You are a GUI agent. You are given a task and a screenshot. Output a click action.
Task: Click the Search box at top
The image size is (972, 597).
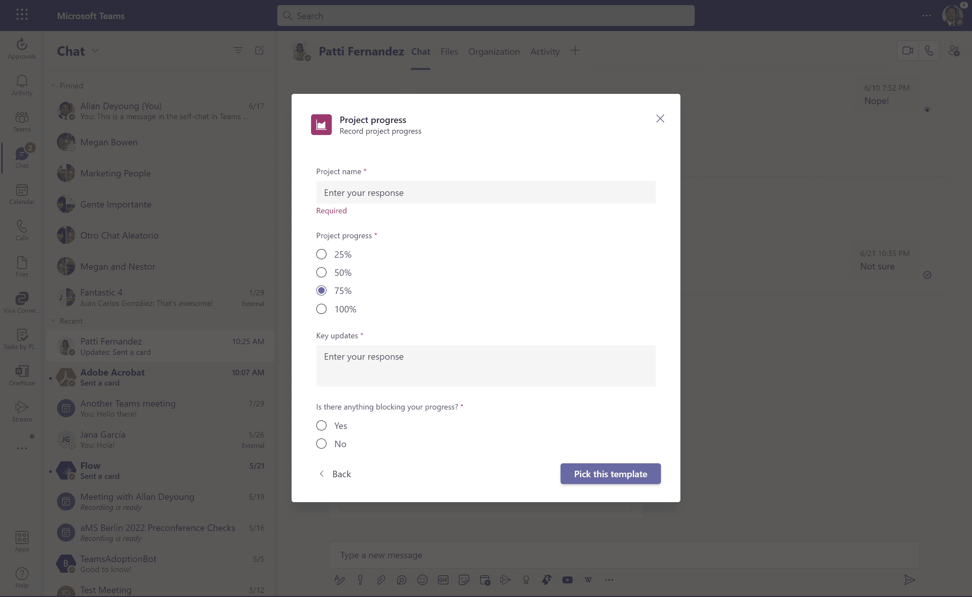point(486,16)
